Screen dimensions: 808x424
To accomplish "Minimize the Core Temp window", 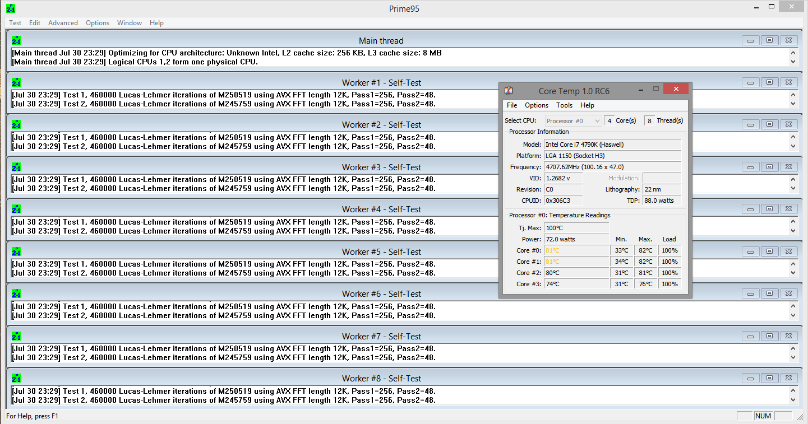I will click(x=641, y=89).
